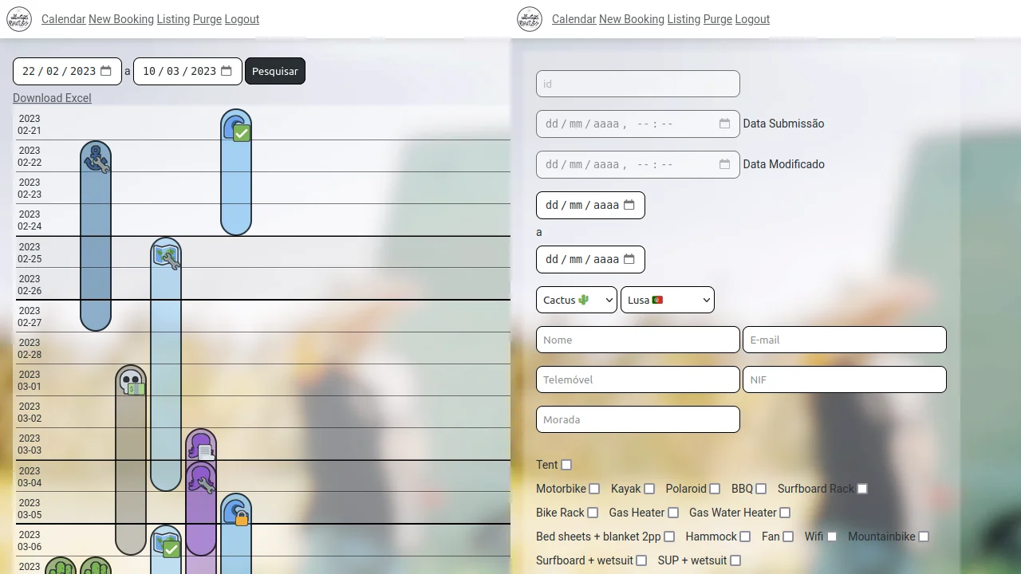
Task: Select the octopus booking with wrench icon
Action: pos(201,480)
